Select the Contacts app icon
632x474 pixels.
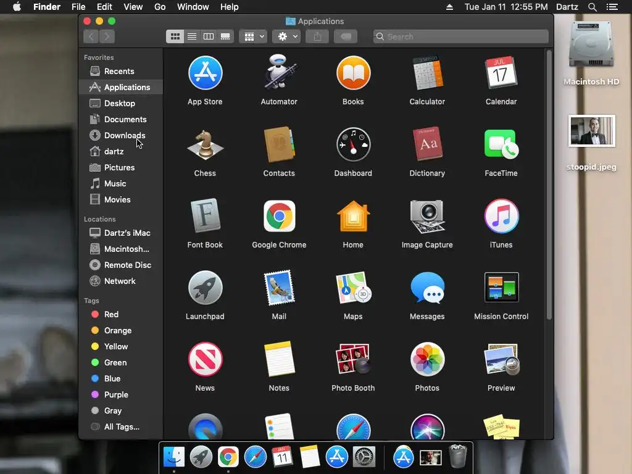pos(279,144)
